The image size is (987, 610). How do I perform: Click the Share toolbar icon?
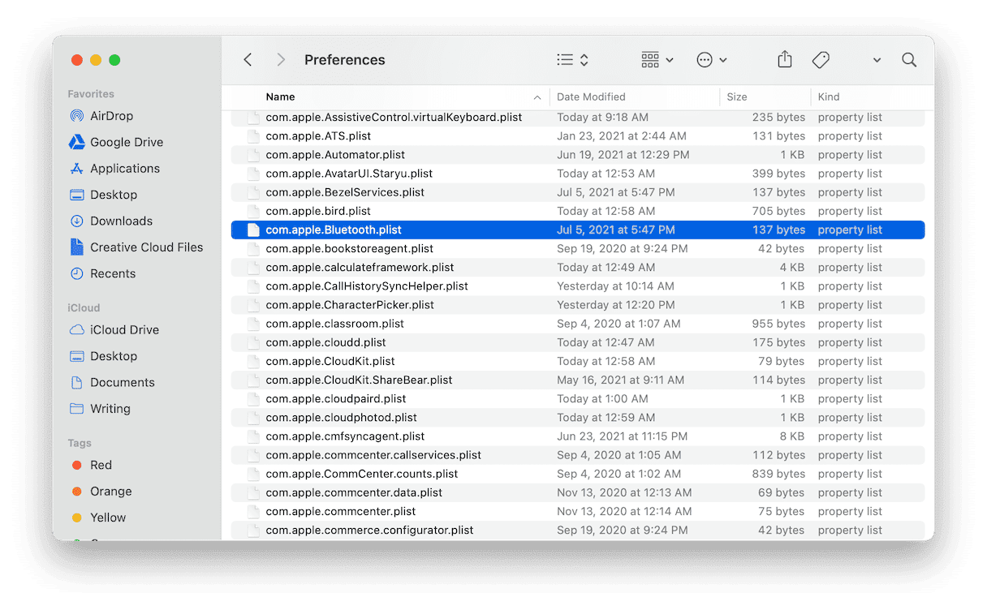[784, 60]
